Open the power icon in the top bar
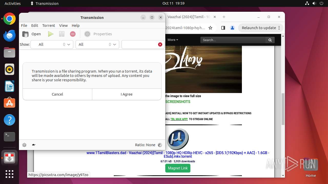328x184 pixels. [x=321, y=3]
